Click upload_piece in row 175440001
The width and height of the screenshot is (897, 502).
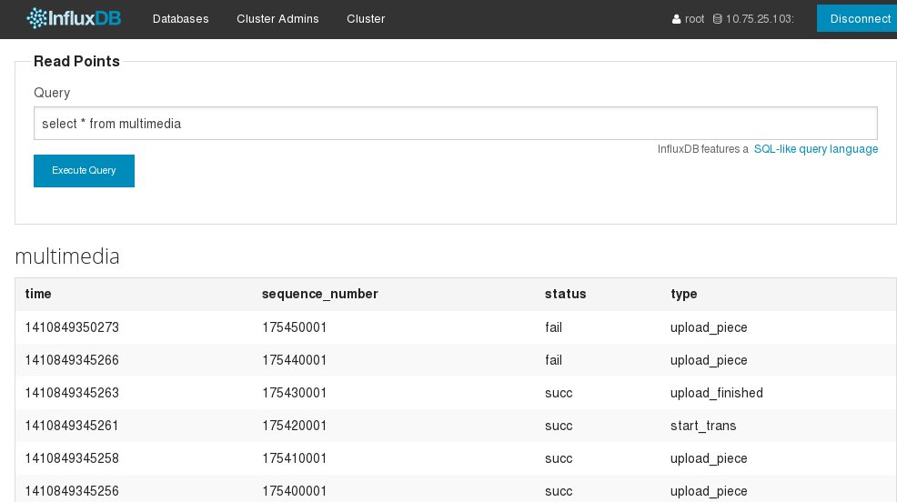coord(709,360)
